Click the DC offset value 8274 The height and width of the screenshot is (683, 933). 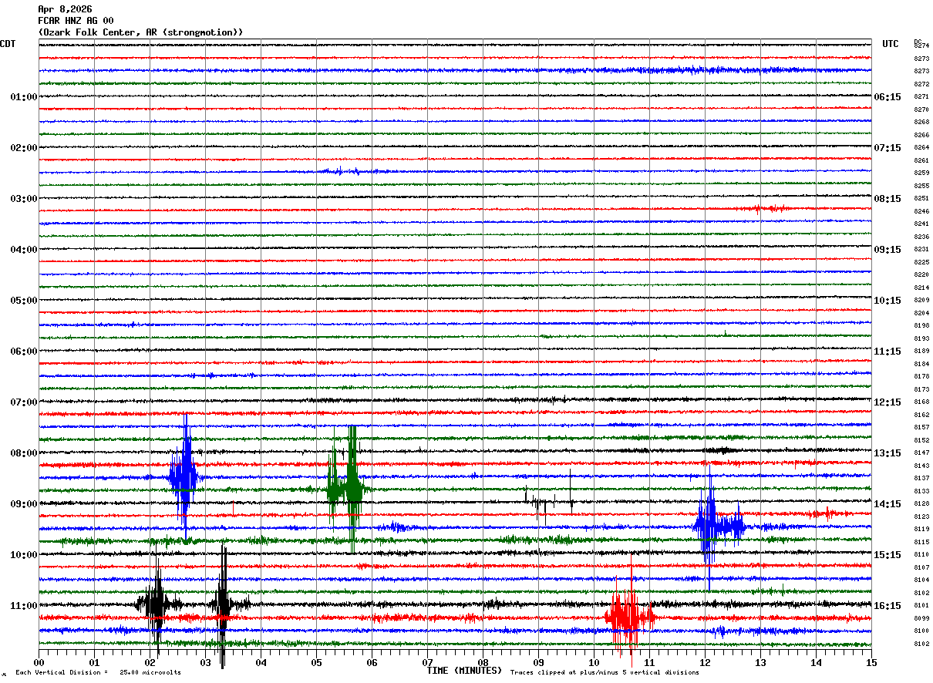(x=921, y=46)
